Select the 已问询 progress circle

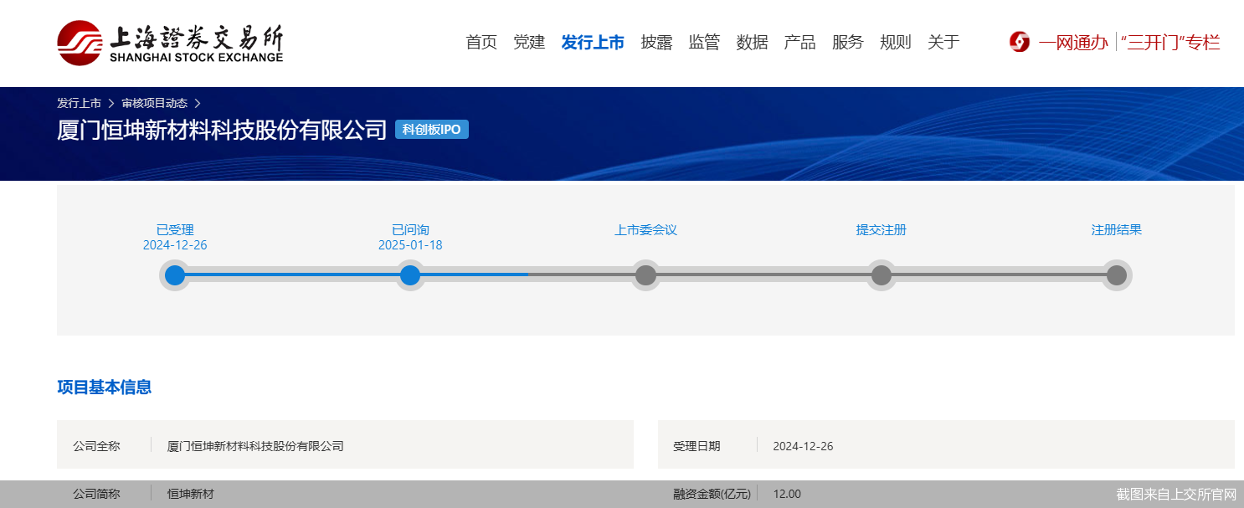(409, 275)
